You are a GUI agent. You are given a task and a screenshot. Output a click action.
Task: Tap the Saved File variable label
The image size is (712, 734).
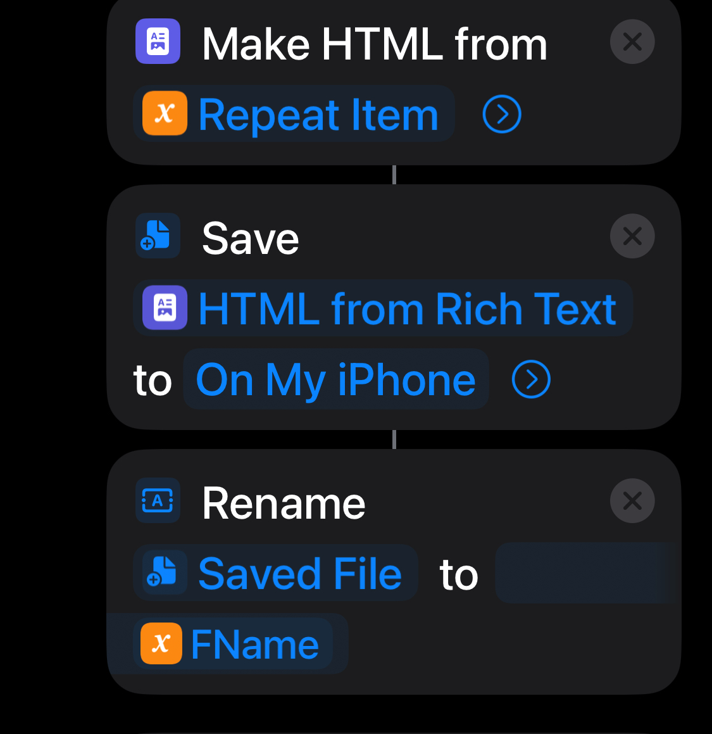[x=299, y=574]
